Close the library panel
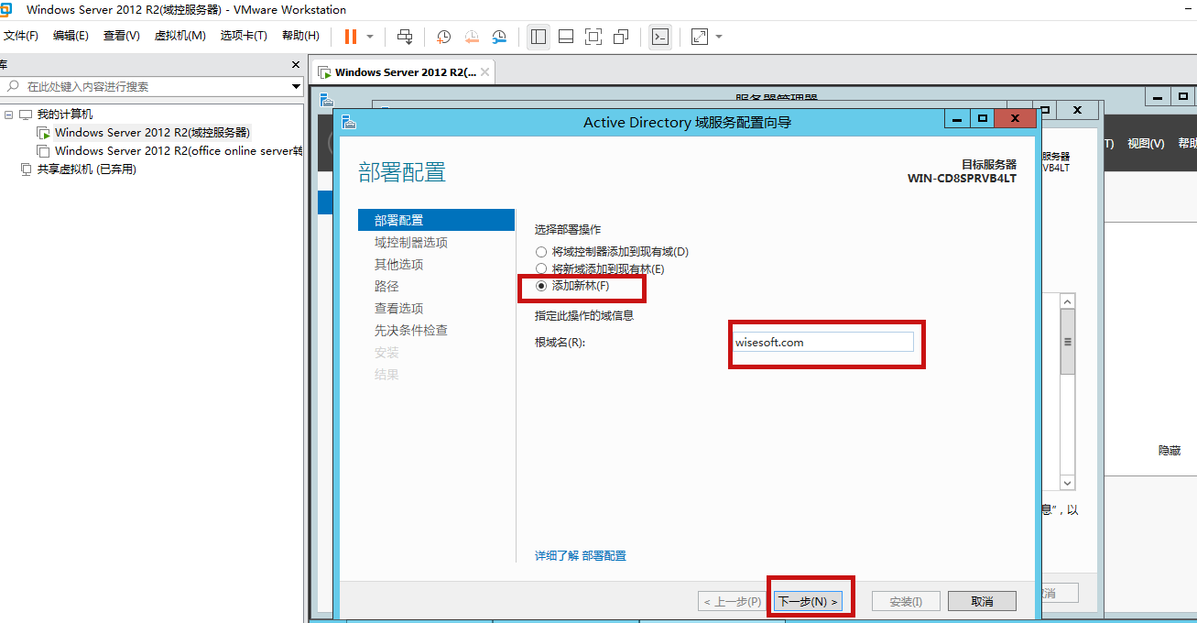Viewport: 1197px width, 623px height. point(296,65)
